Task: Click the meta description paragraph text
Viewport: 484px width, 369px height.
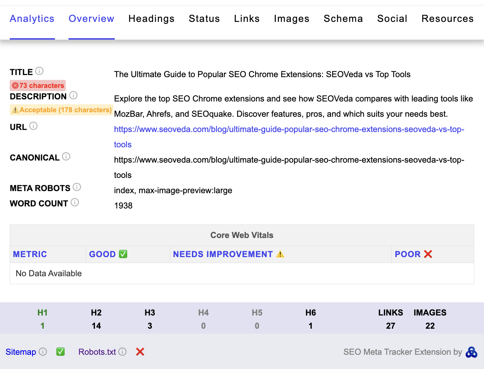Action: tap(293, 106)
